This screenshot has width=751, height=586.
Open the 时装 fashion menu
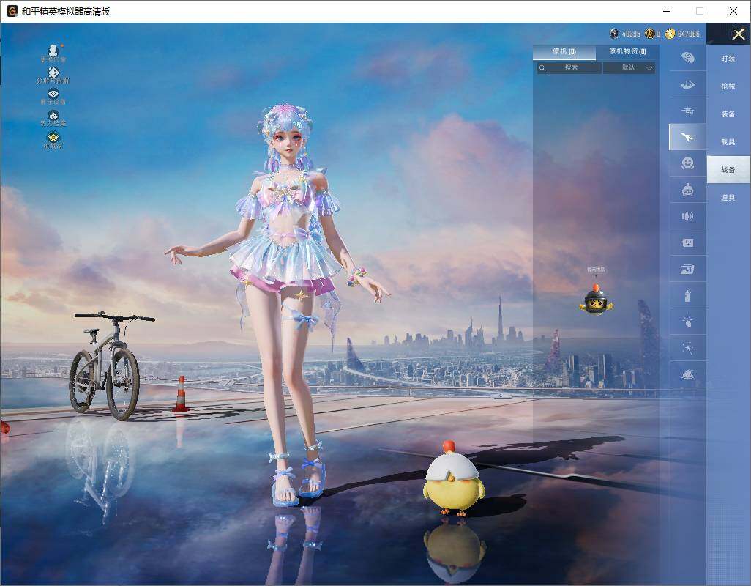pos(728,59)
